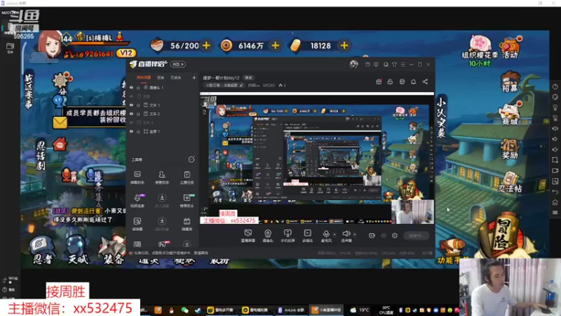This screenshot has height=316, width=561.
Task: Open WeChat from the taskbar
Action: (184, 310)
